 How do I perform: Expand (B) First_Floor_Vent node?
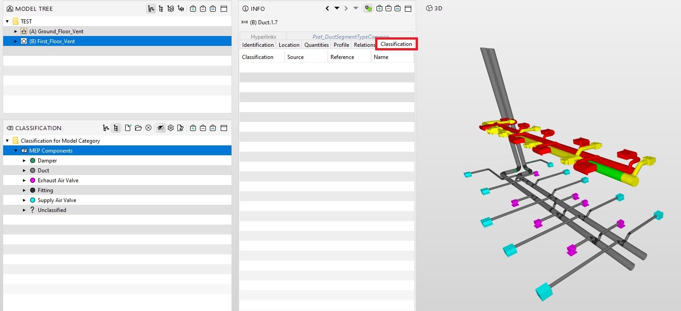click(16, 41)
